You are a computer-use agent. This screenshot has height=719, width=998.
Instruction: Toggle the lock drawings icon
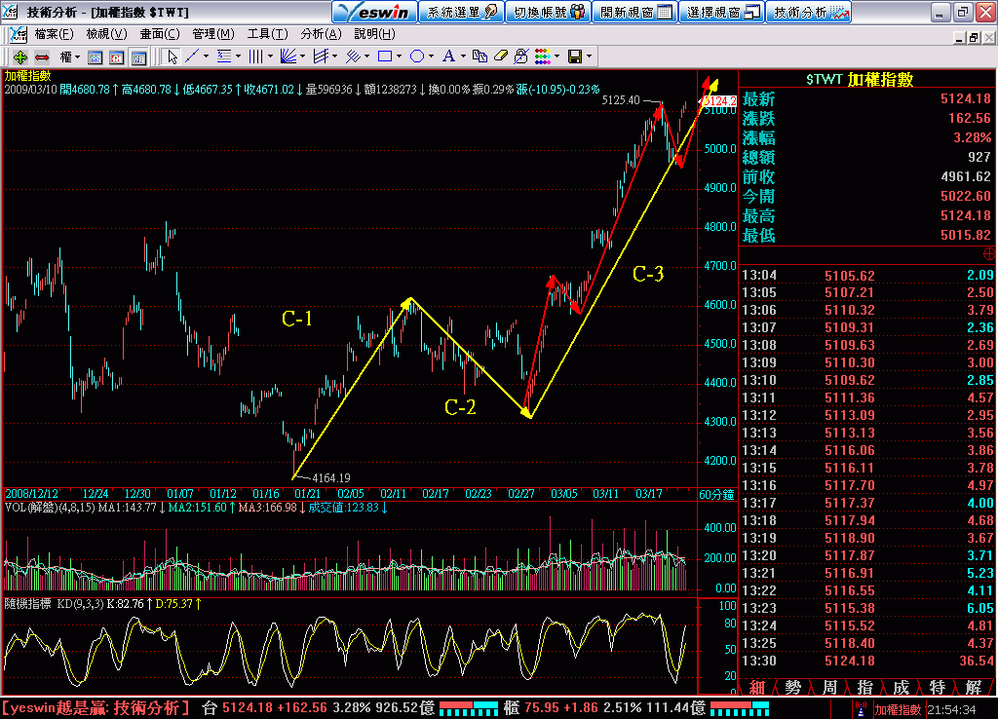coord(521,57)
